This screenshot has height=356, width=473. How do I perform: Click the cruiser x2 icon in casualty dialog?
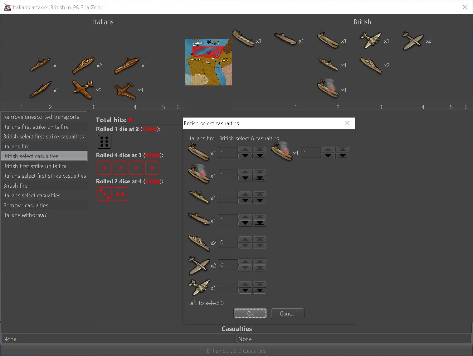[x=199, y=243]
